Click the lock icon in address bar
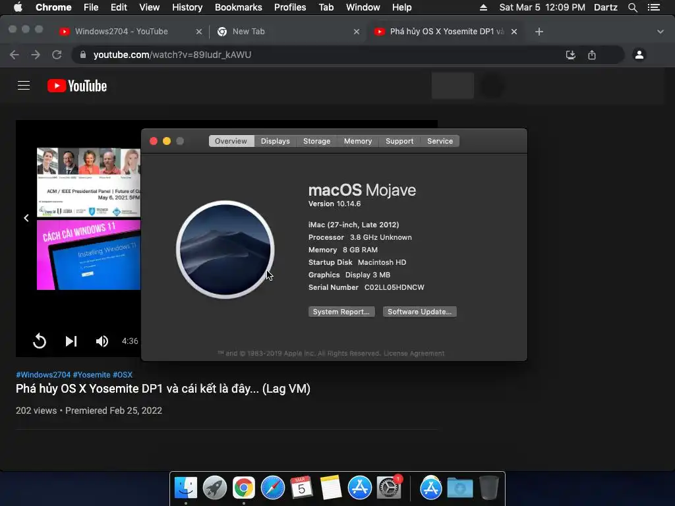 pyautogui.click(x=83, y=55)
